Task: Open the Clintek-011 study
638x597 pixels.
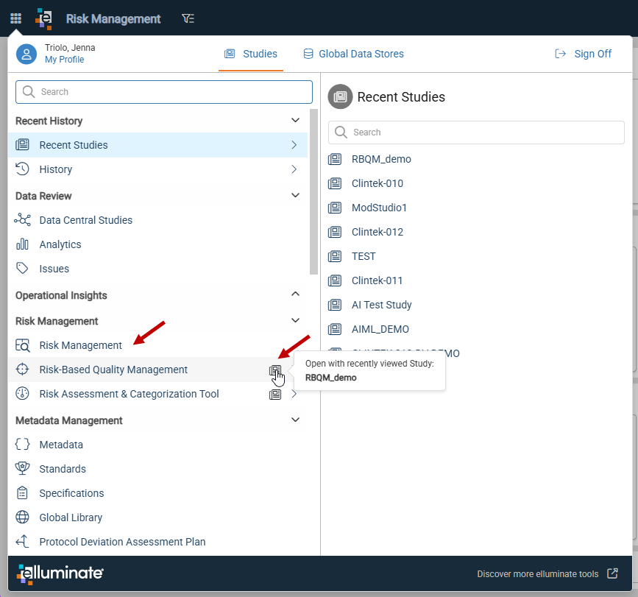Action: [377, 280]
